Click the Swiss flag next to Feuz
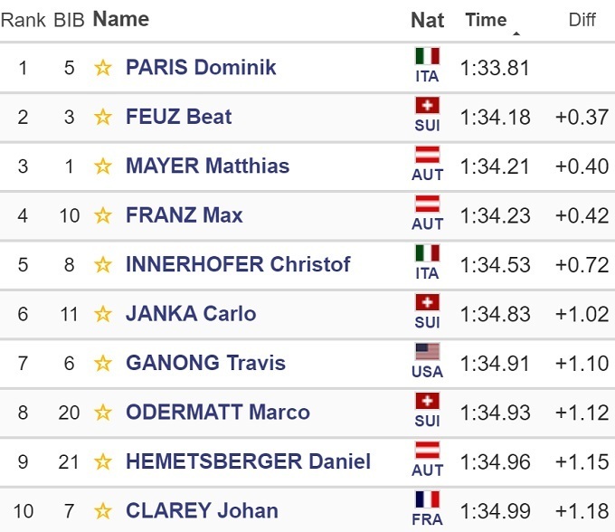Image resolution: width=615 pixels, height=532 pixels. tap(427, 107)
